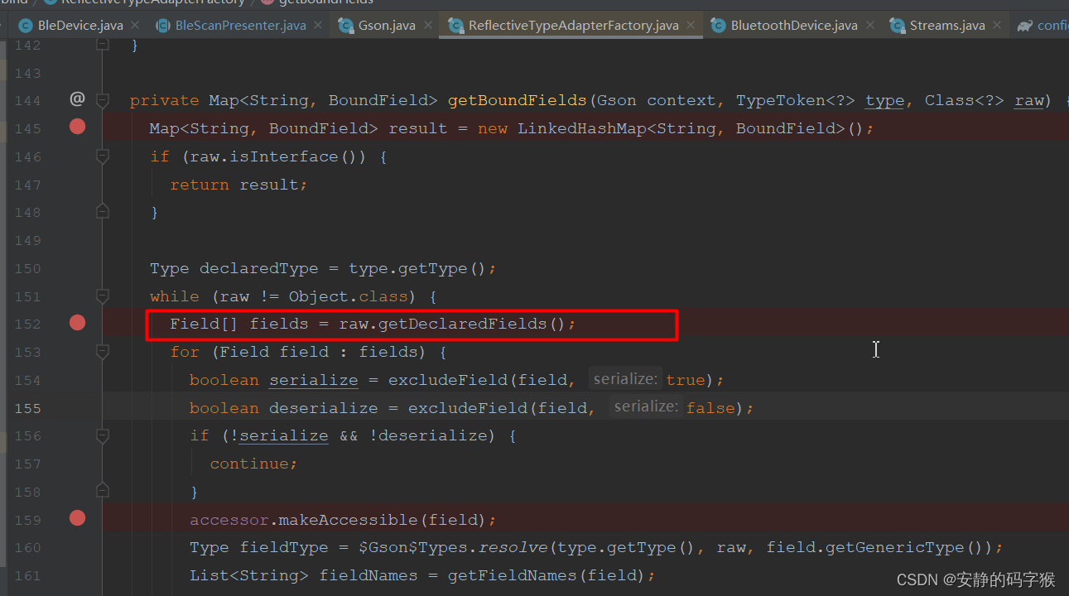Click the underlined raw parameter on line 144
Image resolution: width=1069 pixels, height=596 pixels.
[x=1029, y=100]
